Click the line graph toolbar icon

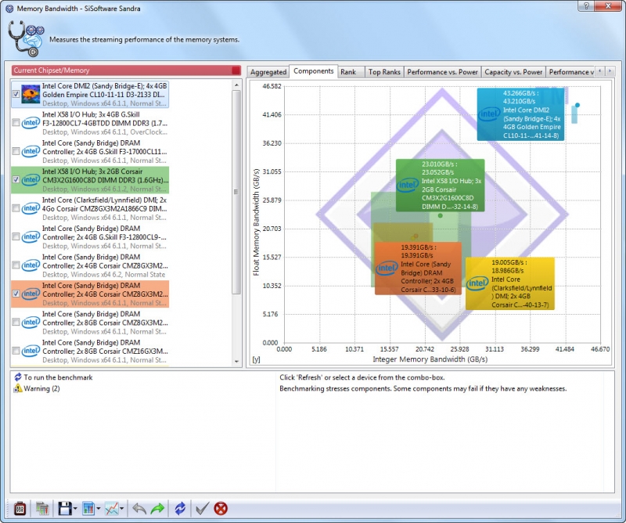pos(111,508)
